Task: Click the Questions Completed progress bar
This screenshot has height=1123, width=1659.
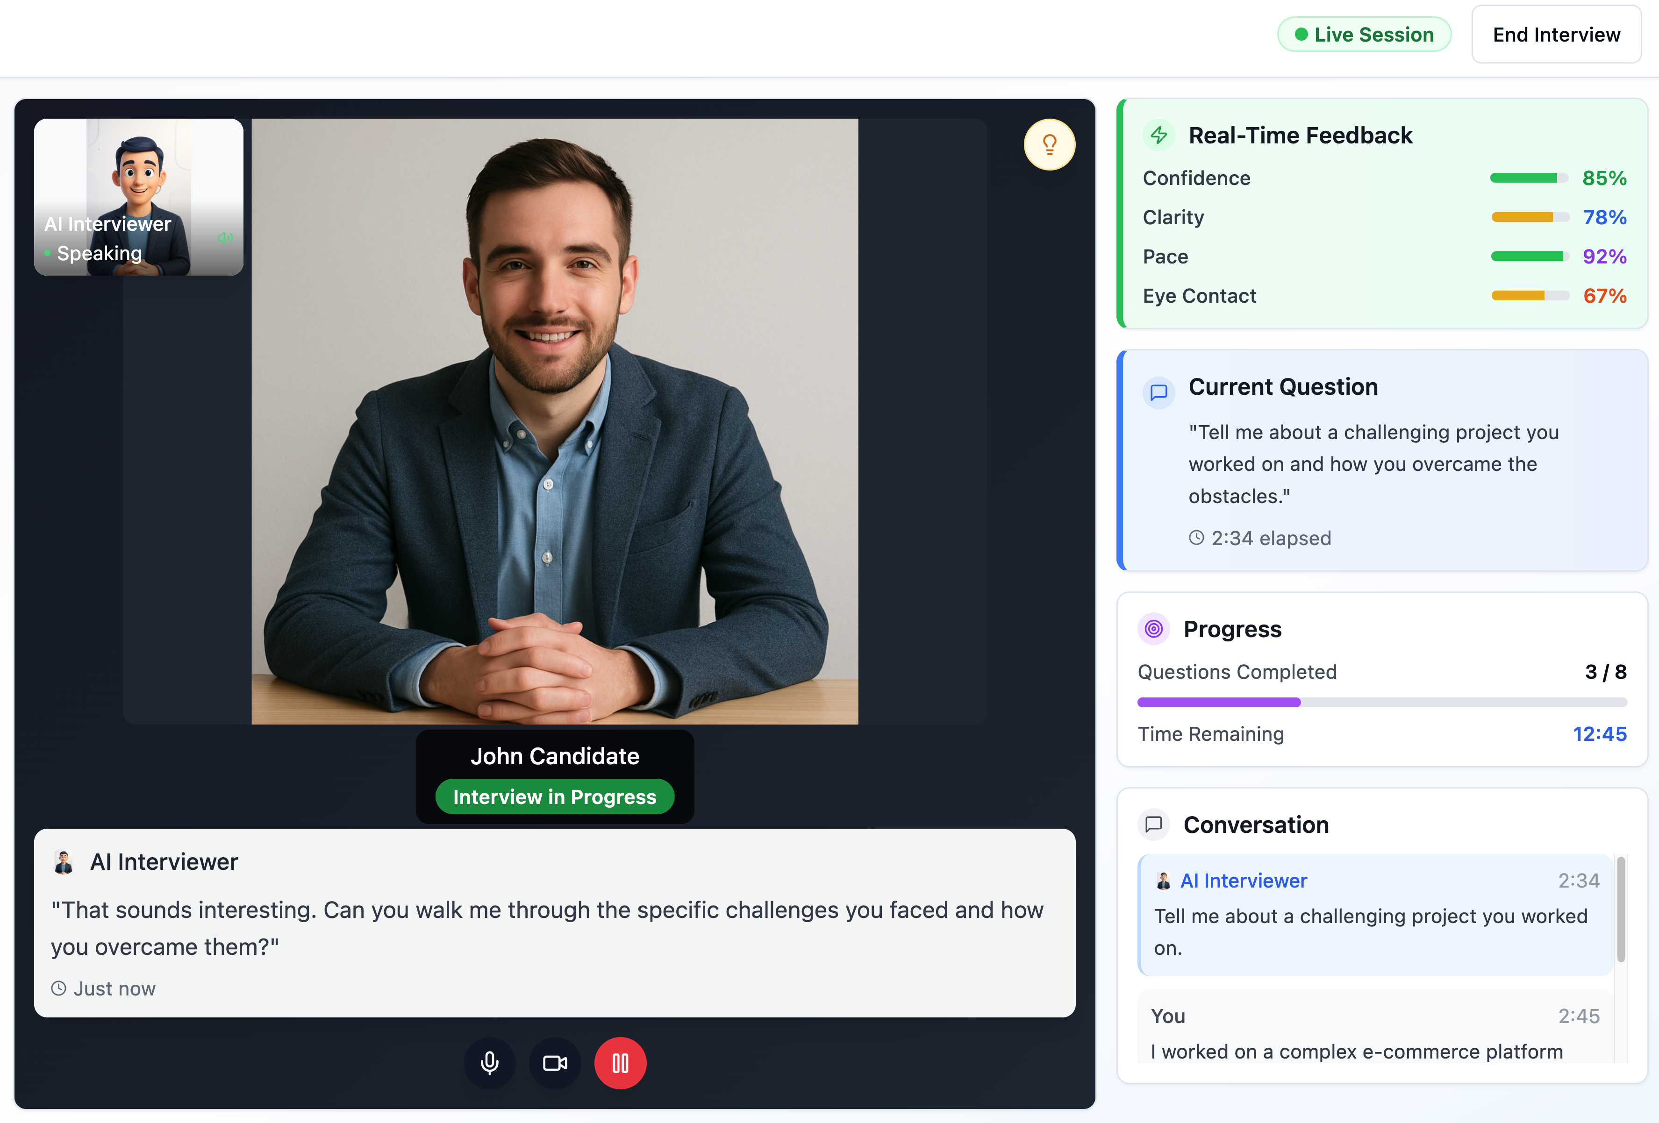Action: pos(1382,702)
